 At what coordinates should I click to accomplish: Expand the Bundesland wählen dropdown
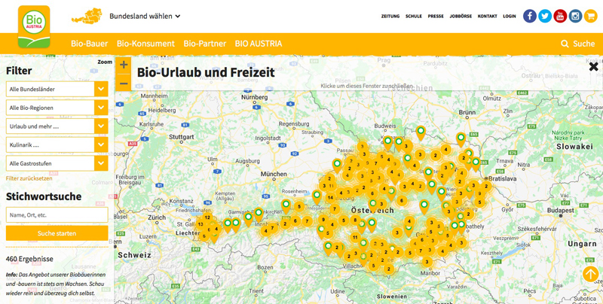point(145,16)
